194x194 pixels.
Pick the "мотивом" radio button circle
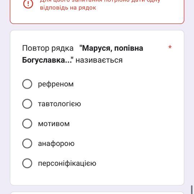(x=27, y=124)
